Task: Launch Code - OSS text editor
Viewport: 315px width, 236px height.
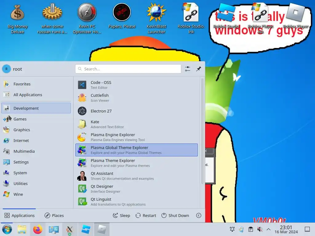Action: coord(137,85)
